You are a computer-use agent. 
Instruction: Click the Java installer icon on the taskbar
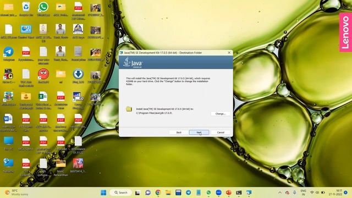[x=249, y=193]
